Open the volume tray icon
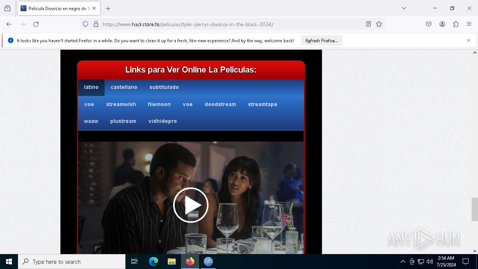478x269 pixels. pos(430,262)
